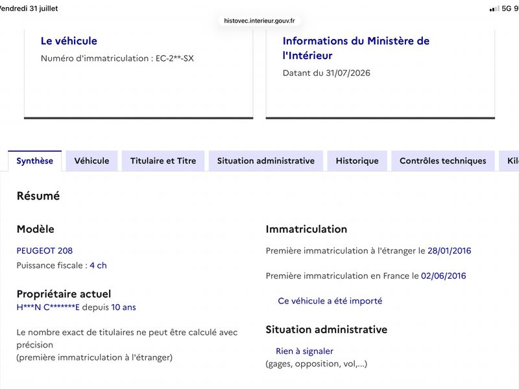Click the PEUGEOT 208 model text
The image size is (519, 389).
coord(45,251)
